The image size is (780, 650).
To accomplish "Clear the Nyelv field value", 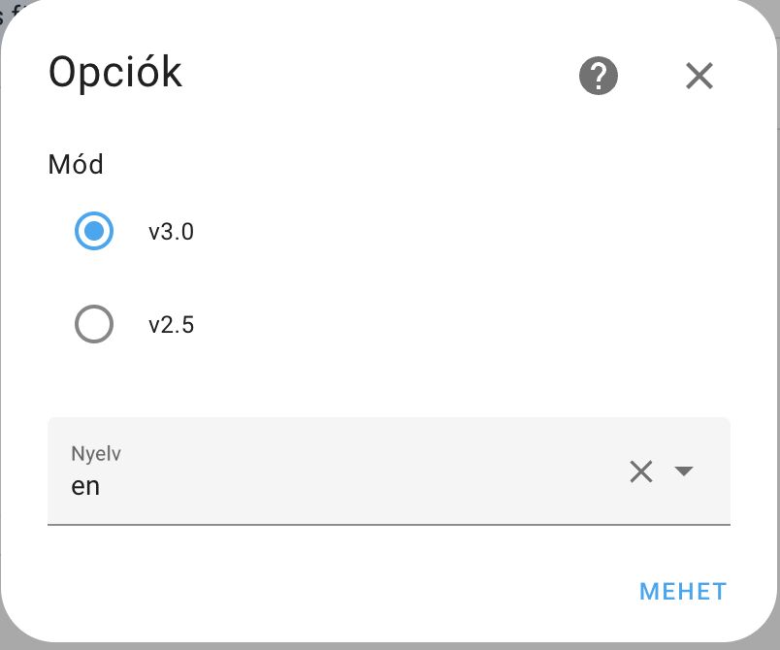I will [641, 471].
